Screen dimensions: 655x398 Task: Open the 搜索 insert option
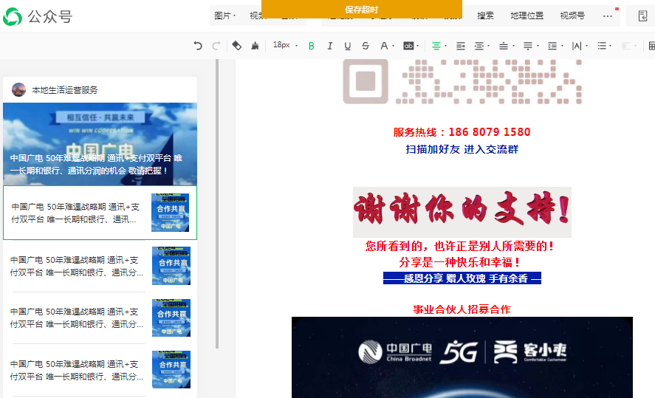(485, 16)
